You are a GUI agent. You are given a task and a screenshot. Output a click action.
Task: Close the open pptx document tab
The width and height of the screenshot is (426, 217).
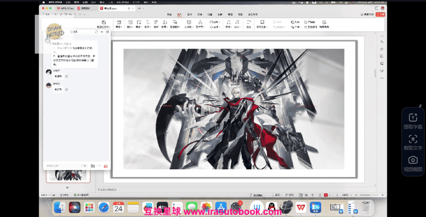tap(133, 8)
